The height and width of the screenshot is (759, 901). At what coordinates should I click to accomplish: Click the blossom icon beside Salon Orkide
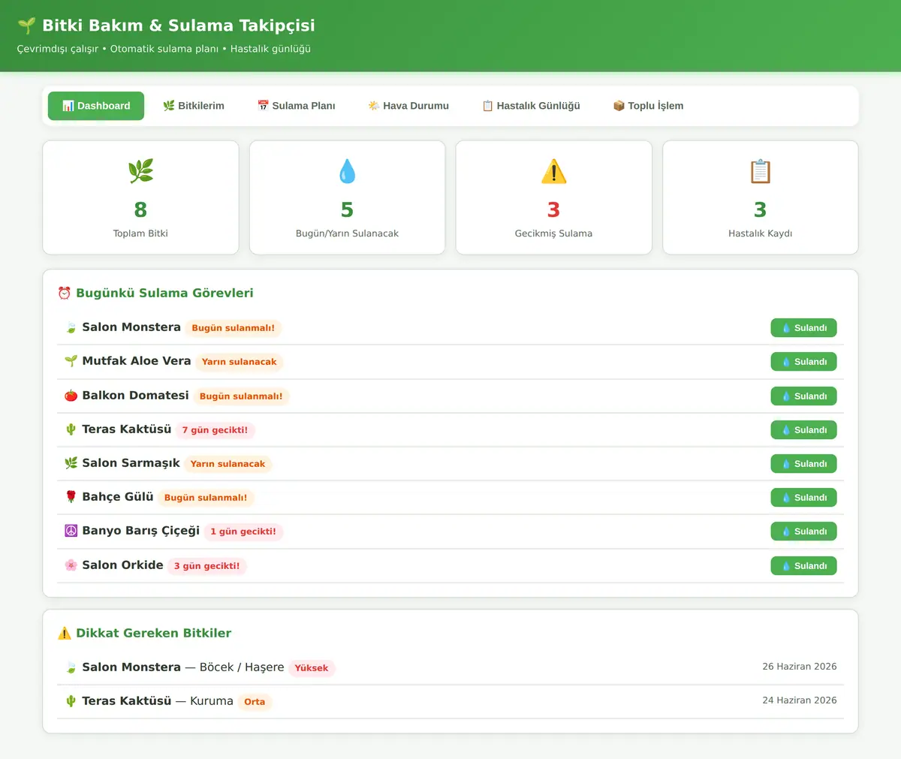pyautogui.click(x=71, y=565)
